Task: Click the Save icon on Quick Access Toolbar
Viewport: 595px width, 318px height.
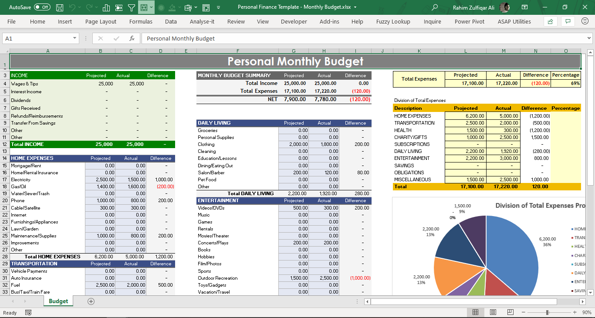Action: point(60,7)
